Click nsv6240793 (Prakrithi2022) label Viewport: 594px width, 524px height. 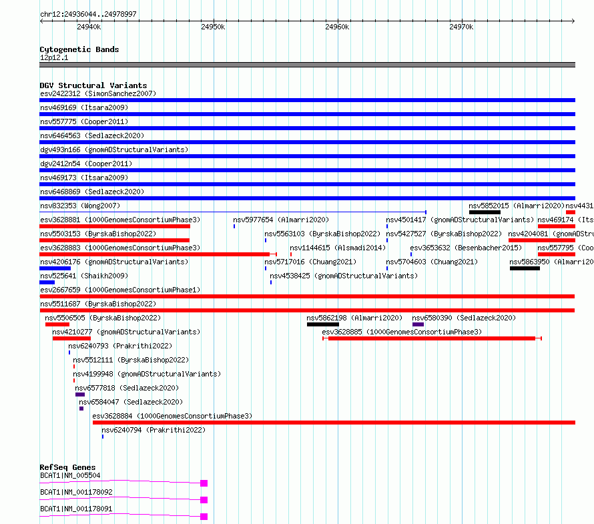(120, 346)
